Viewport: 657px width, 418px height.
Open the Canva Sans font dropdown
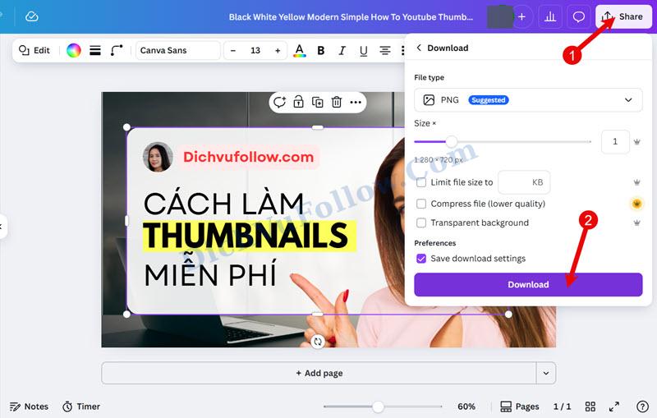click(x=177, y=50)
